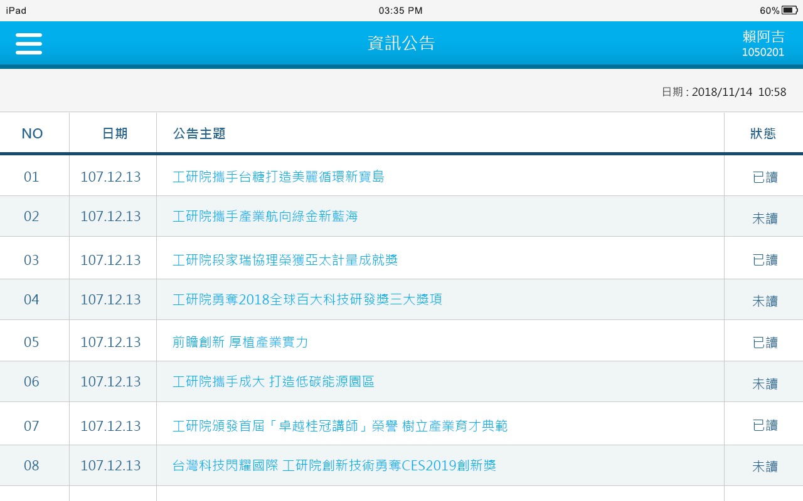Click 未讀 status of row 02
This screenshot has height=501, width=803.
pos(765,218)
